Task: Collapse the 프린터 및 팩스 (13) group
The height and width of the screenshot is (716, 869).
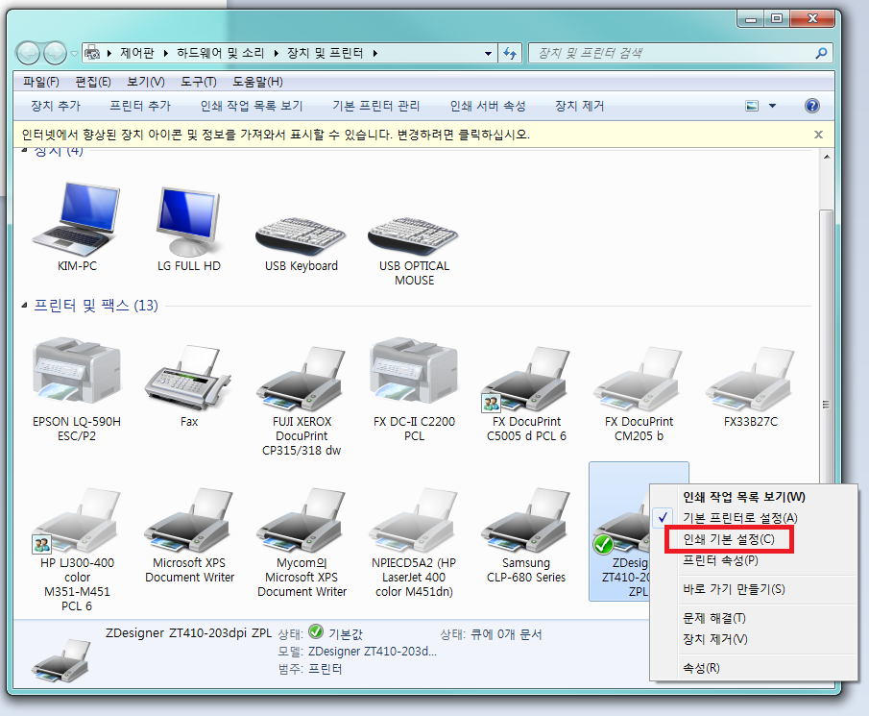Action: coord(24,305)
